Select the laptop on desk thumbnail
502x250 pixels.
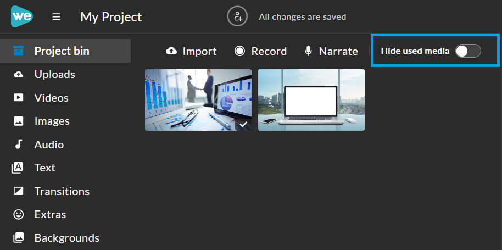(311, 100)
